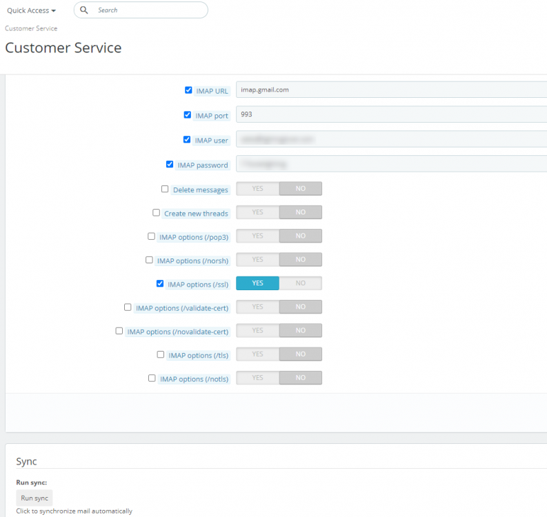Screen dimensions: 547x517
Task: Click the Delete messages label
Action: (x=201, y=190)
